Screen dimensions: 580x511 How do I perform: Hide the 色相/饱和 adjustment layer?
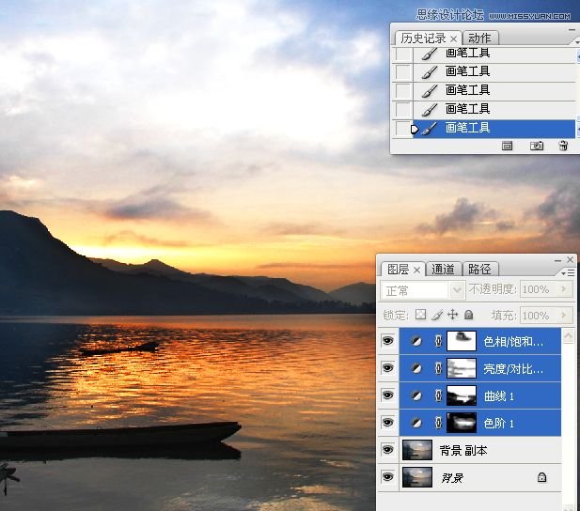387,340
